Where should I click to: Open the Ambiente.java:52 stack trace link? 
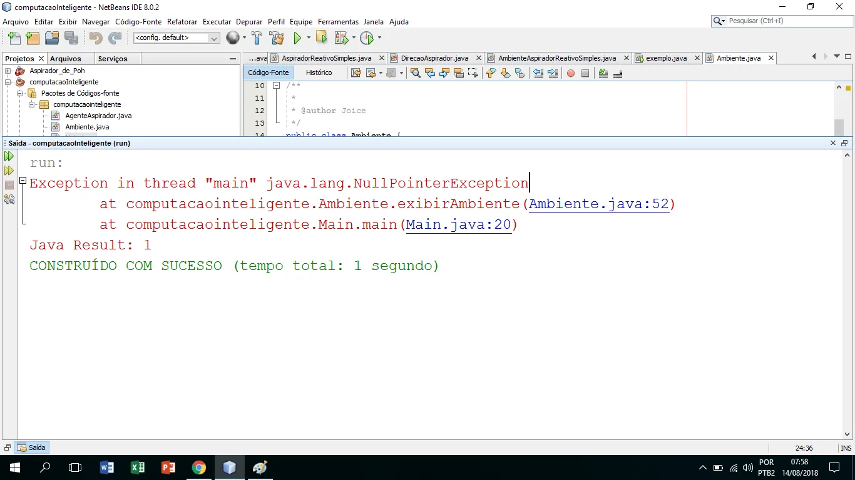point(599,204)
